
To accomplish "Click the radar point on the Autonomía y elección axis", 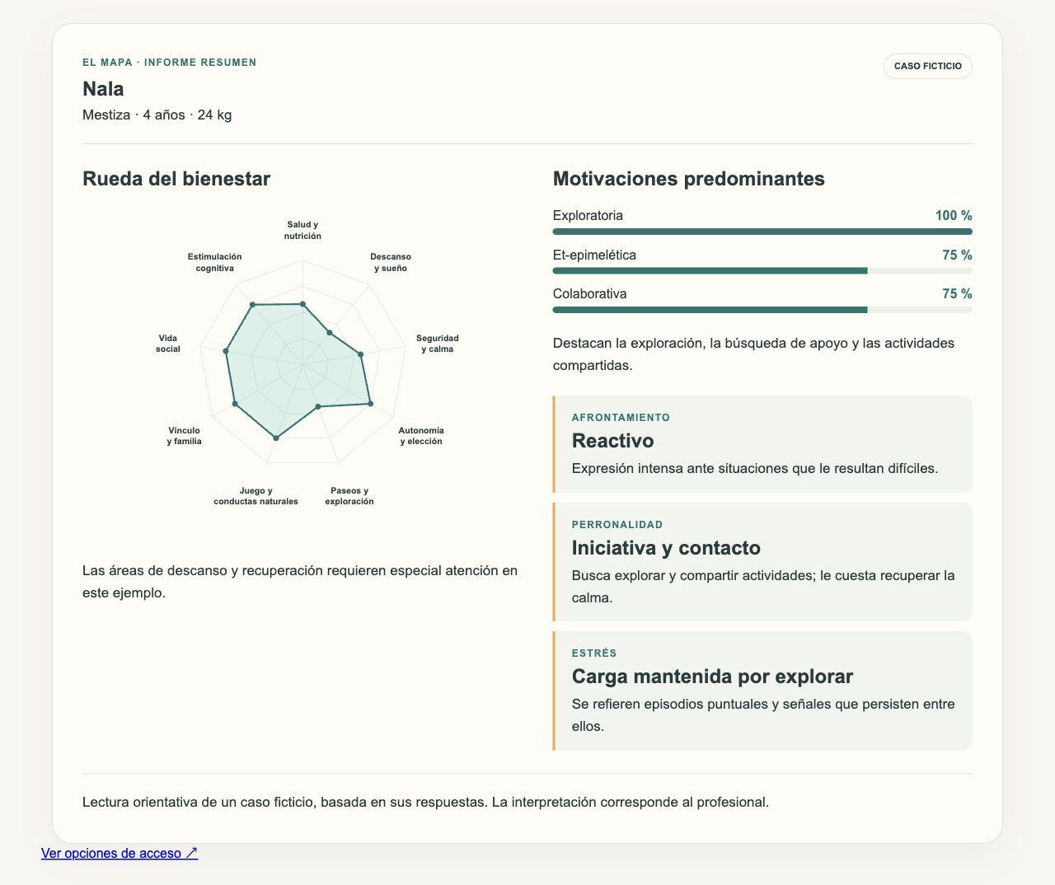I will click(x=370, y=404).
